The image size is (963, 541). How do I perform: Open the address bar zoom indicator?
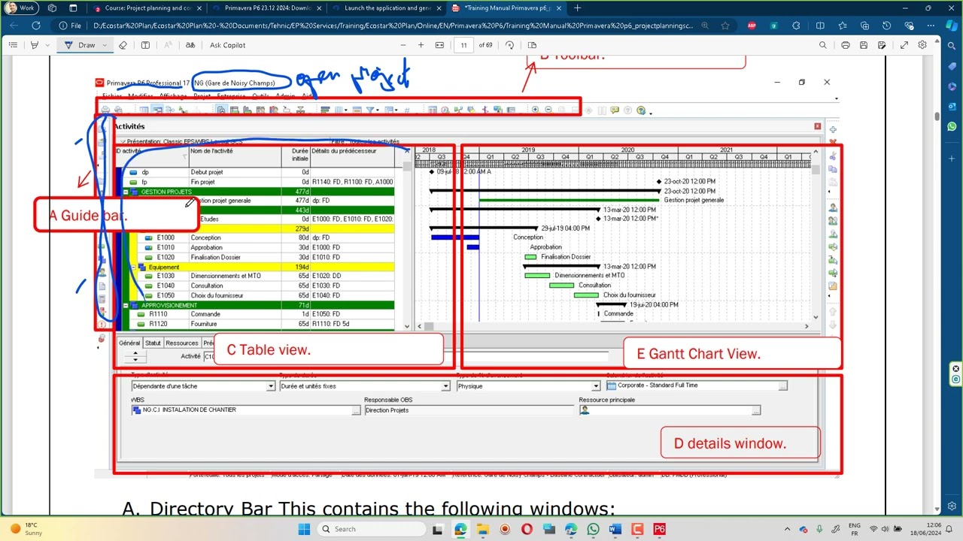(x=706, y=25)
